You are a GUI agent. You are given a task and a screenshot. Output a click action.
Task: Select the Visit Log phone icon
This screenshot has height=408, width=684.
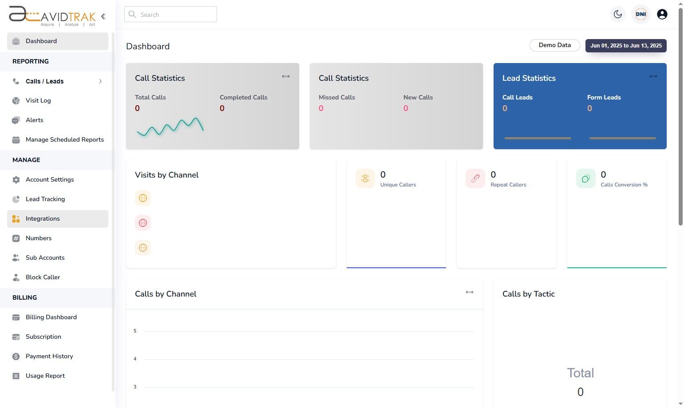(x=16, y=100)
